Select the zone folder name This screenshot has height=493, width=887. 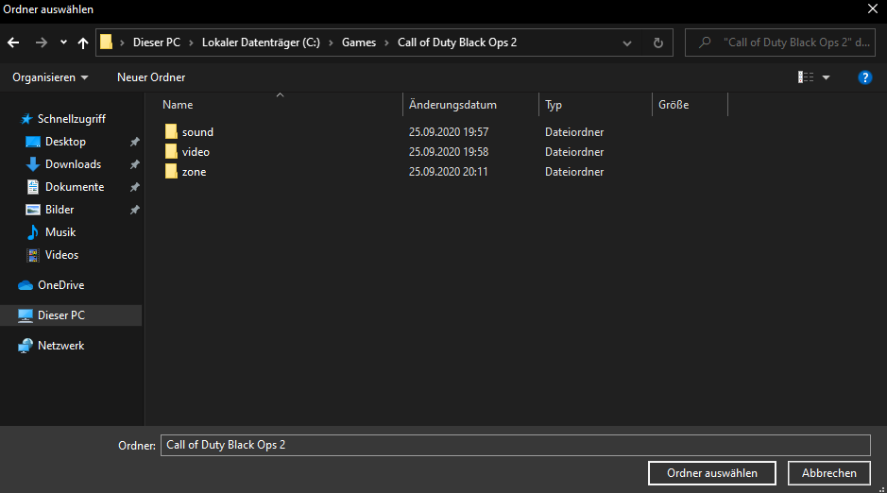click(194, 171)
